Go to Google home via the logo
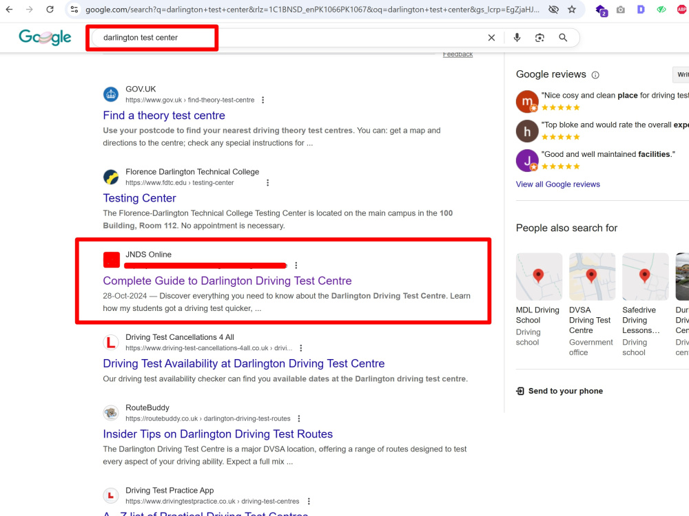Screen dimensions: 689x516 point(45,37)
